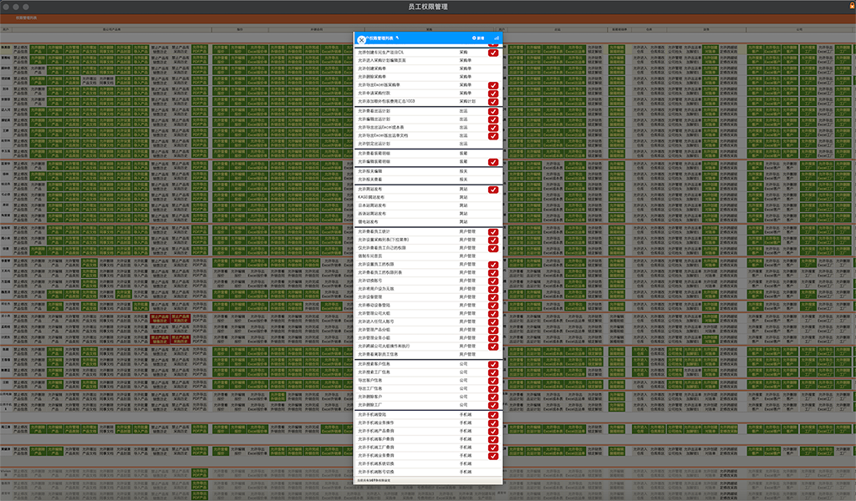Click the pencil edit icon beside popup title
Viewport: 856px width, 501px height.
[x=397, y=38]
